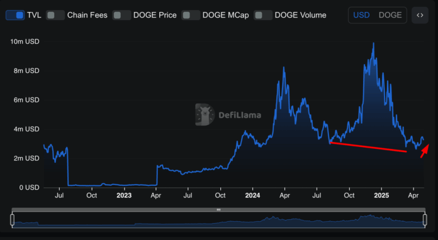438x240 pixels.
Task: Click the 10m USD y-axis label
Action: 25,41
